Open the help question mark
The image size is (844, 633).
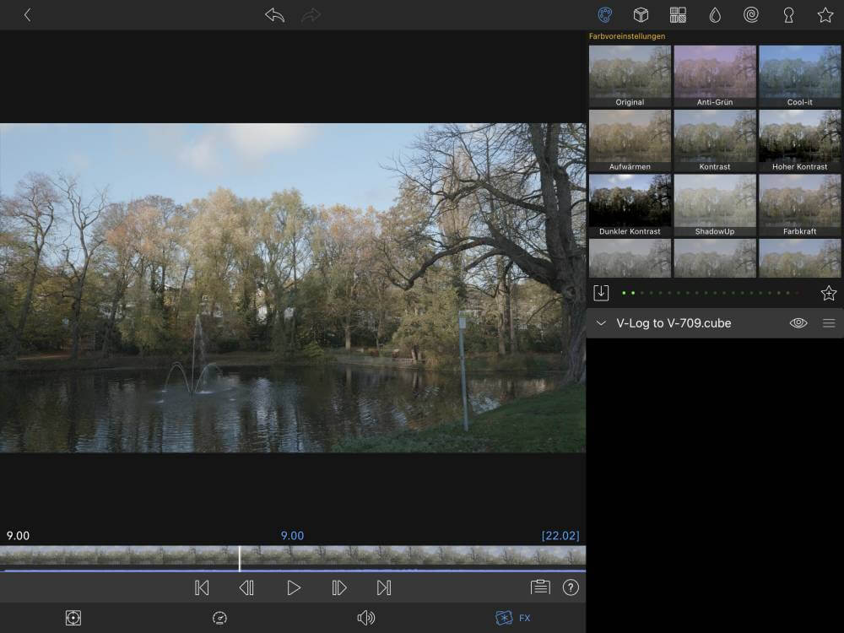(x=571, y=587)
